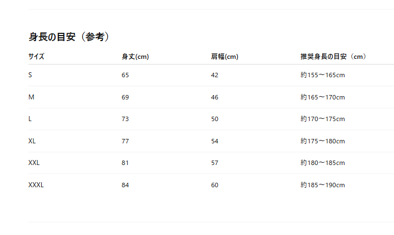
Task: Click the 約155〜165cm height cell
Action: click(x=323, y=75)
